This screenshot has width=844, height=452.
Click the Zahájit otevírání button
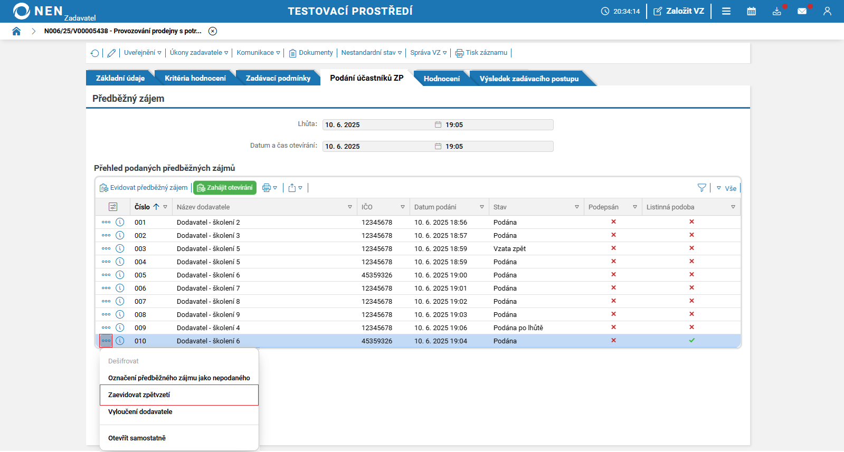(x=225, y=188)
